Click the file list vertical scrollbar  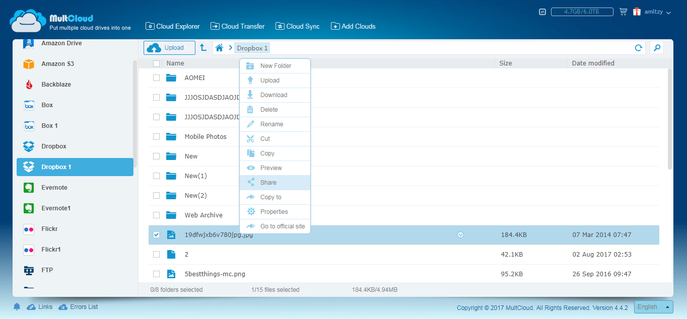[x=669, y=119]
